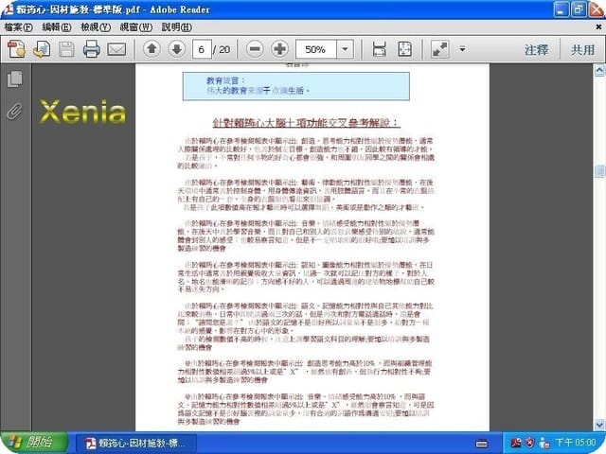Zoom out with the minus button

point(255,49)
